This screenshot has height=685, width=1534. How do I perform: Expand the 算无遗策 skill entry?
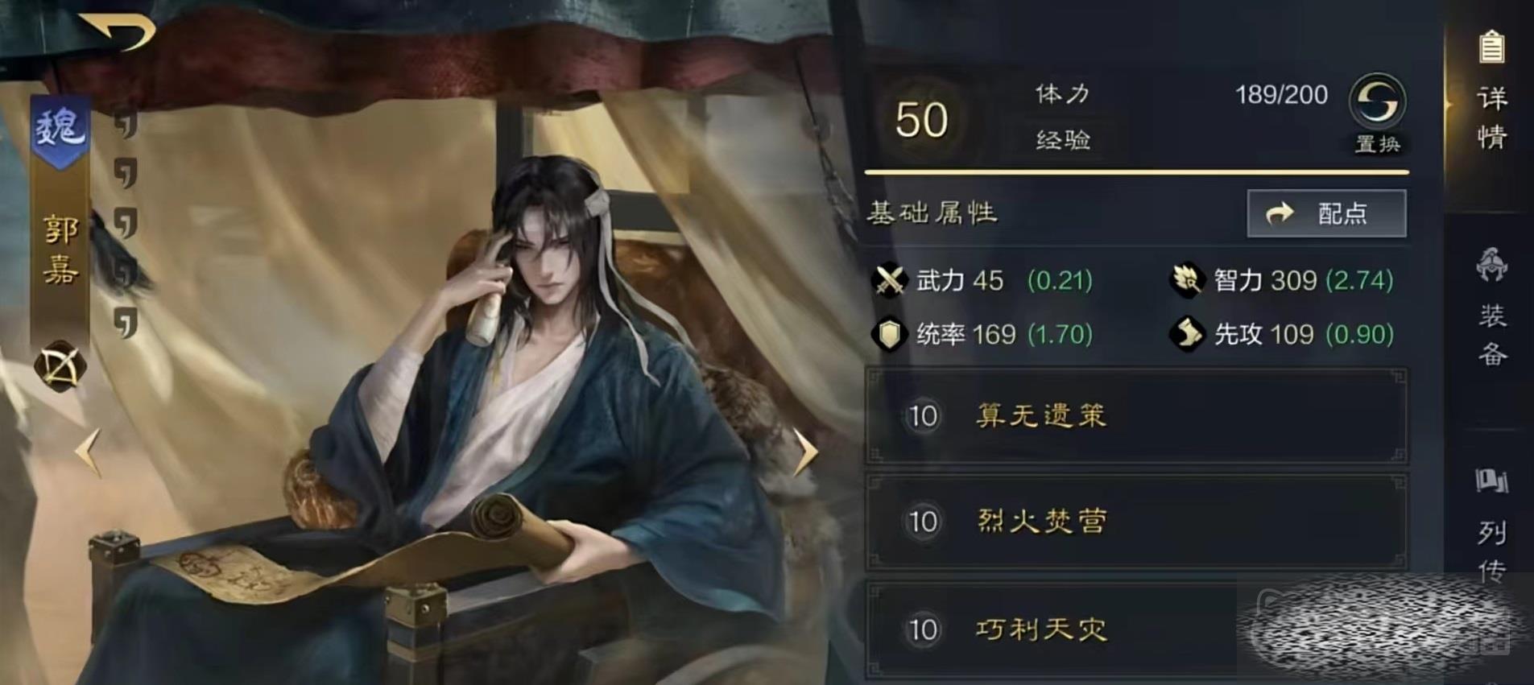coord(1136,416)
